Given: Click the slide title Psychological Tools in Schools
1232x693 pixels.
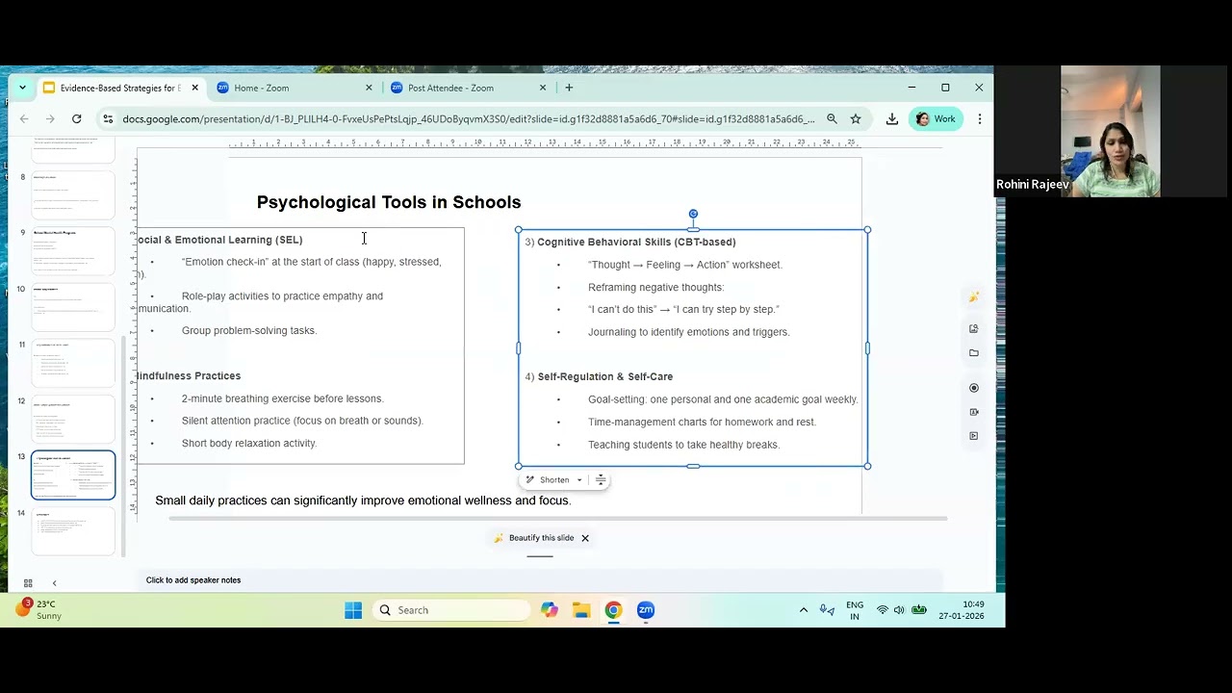Looking at the screenshot, I should pyautogui.click(x=389, y=202).
